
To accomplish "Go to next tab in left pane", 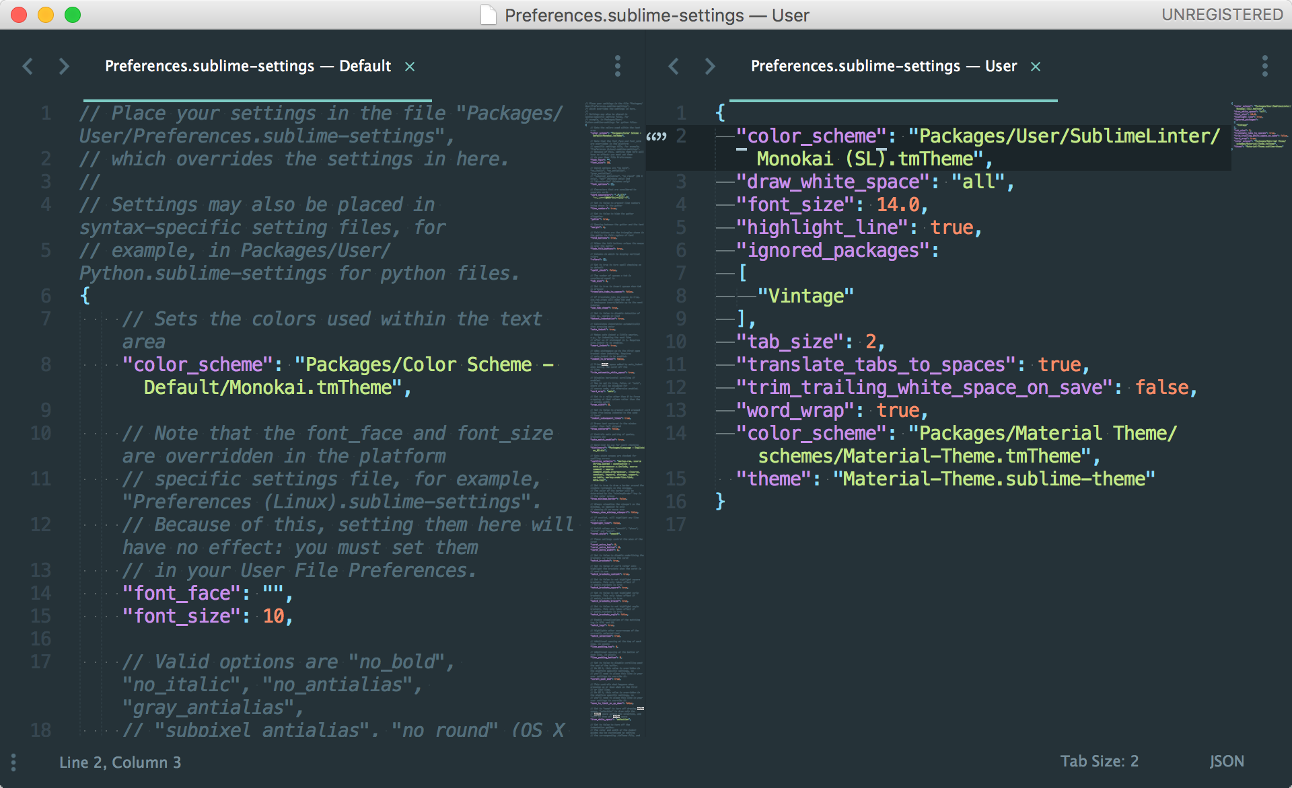I will tap(64, 66).
